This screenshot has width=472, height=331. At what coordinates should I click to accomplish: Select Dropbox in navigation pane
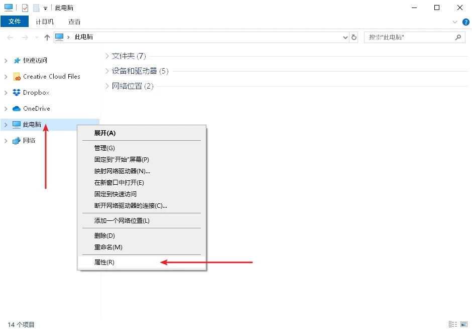(36, 93)
